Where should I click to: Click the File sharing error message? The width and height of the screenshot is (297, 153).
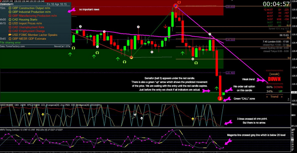pos(10,42)
